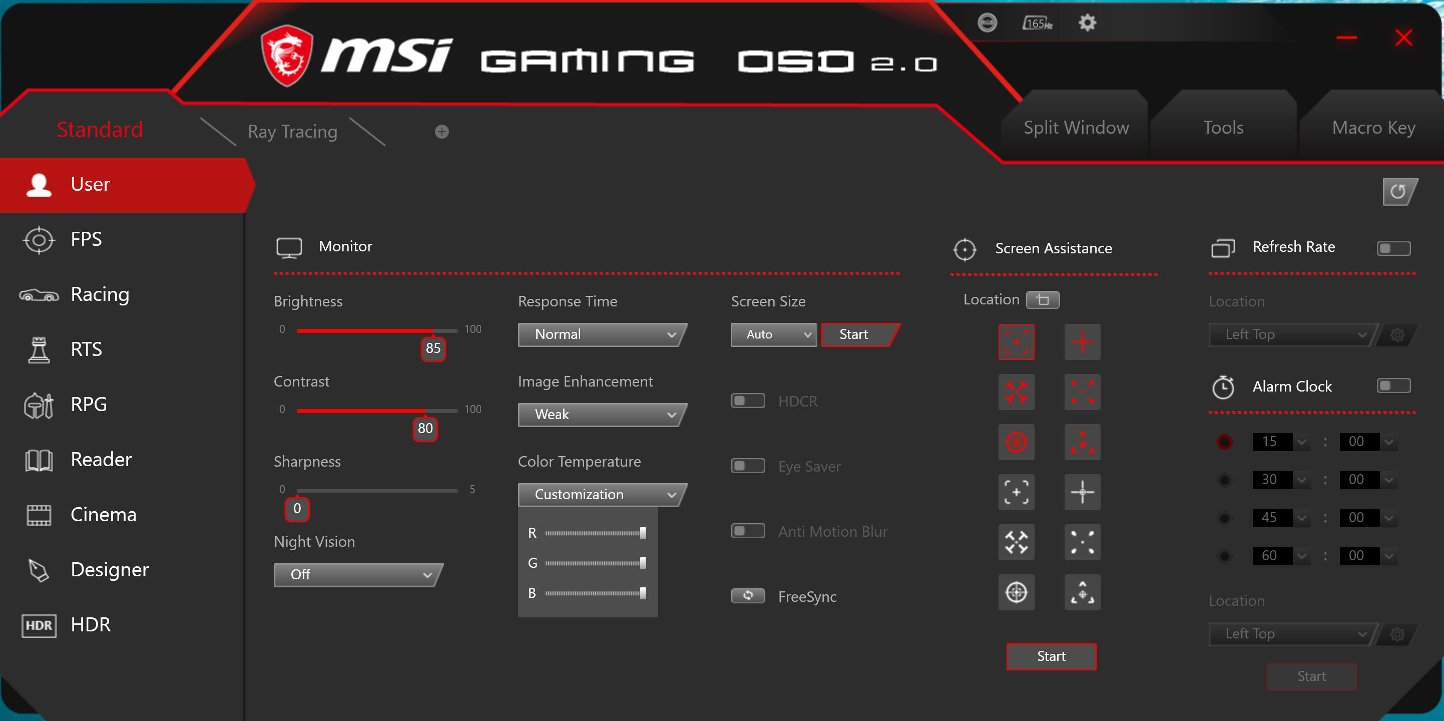The image size is (1444, 721).
Task: Click Start under Screen Assistance crosshairs
Action: [1051, 656]
